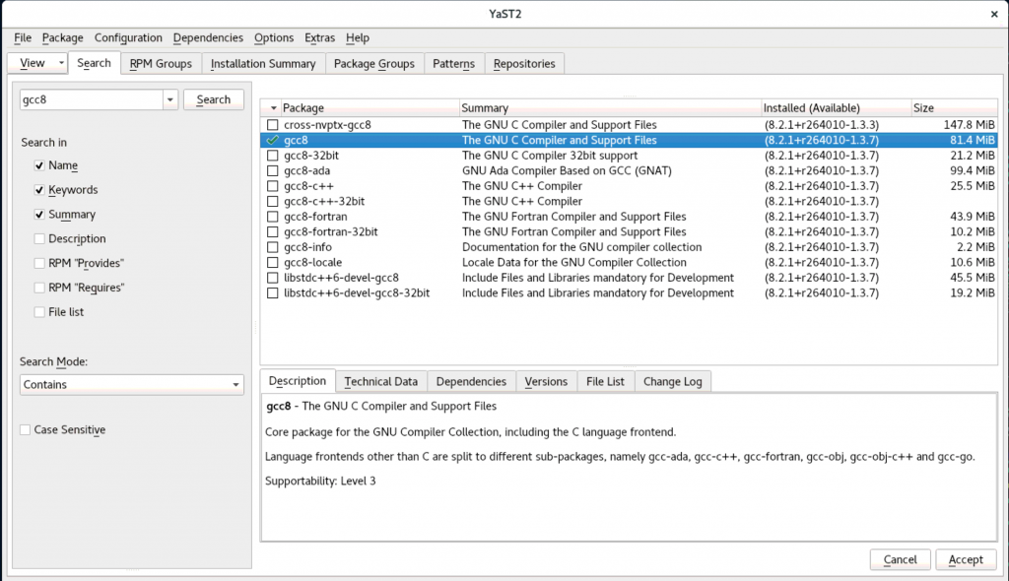Uncheck the Name search option
This screenshot has height=581, width=1009.
click(x=39, y=165)
